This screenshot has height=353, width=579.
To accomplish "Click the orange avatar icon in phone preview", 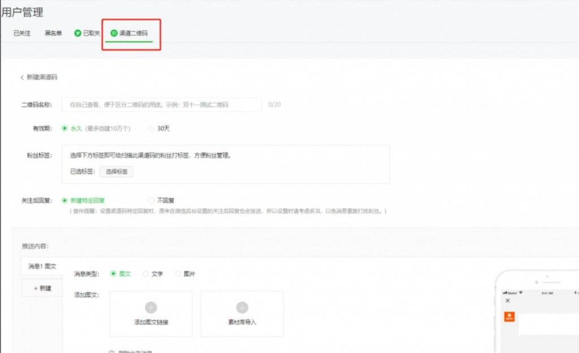I will click(x=509, y=316).
